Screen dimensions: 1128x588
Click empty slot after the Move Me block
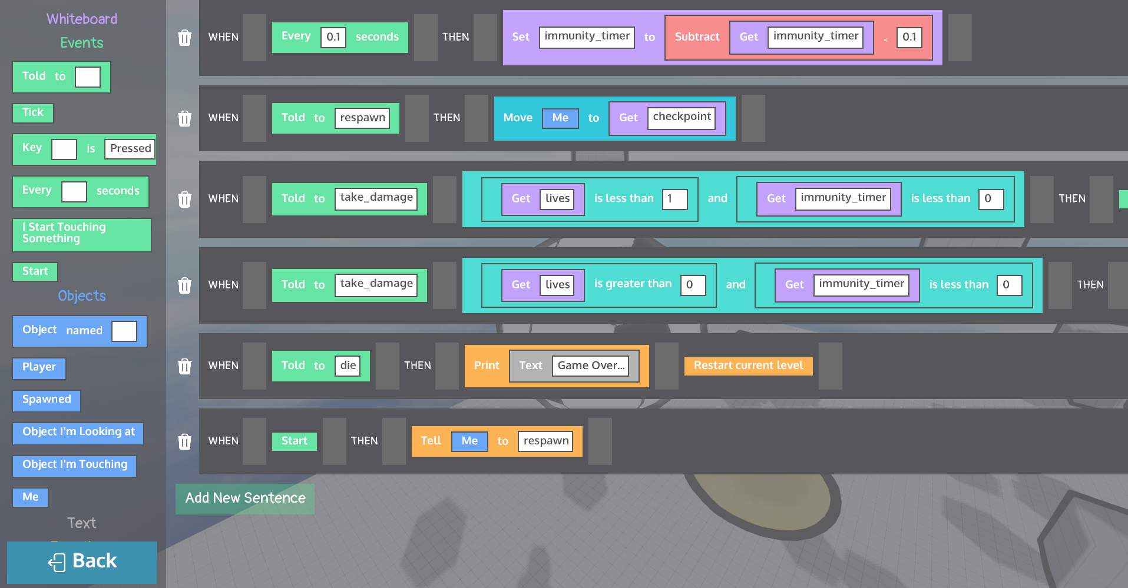(x=753, y=118)
